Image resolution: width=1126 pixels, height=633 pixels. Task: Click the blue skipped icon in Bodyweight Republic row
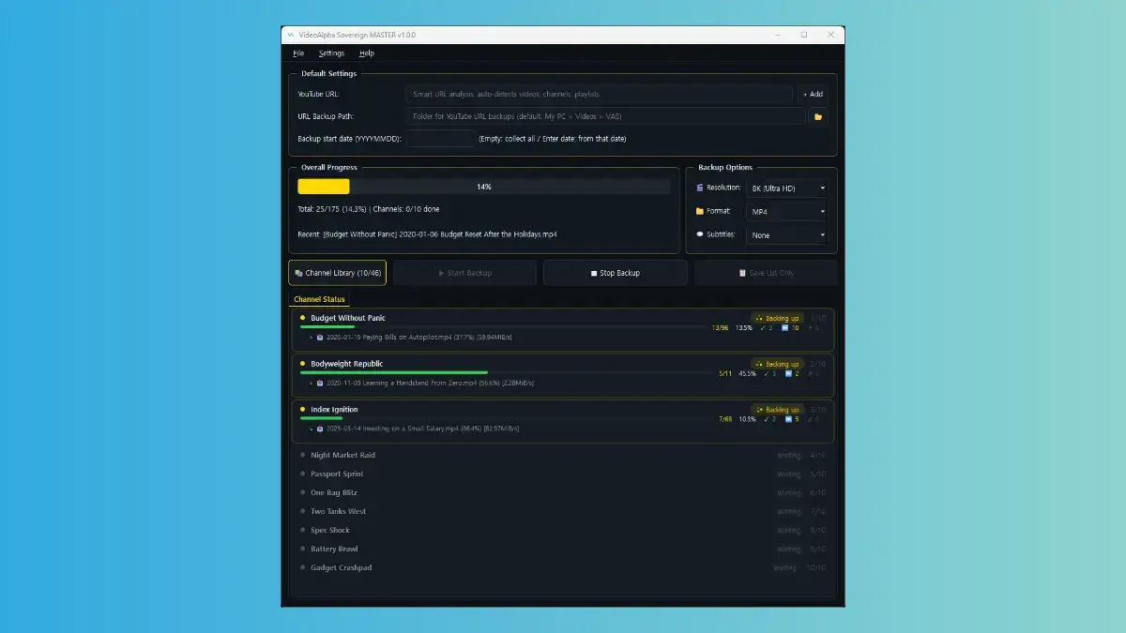(788, 374)
